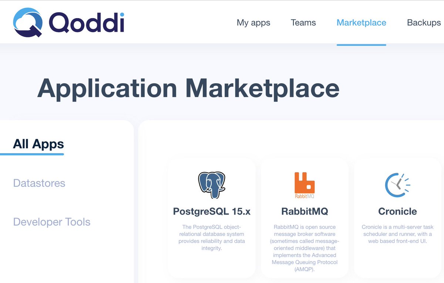Open My apps in navigation
The width and height of the screenshot is (444, 283).
[253, 23]
